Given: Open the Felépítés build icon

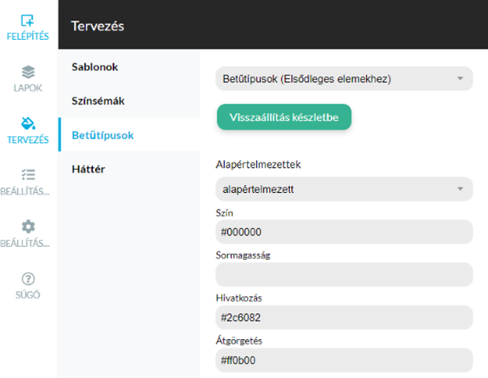Looking at the screenshot, I should (x=27, y=21).
